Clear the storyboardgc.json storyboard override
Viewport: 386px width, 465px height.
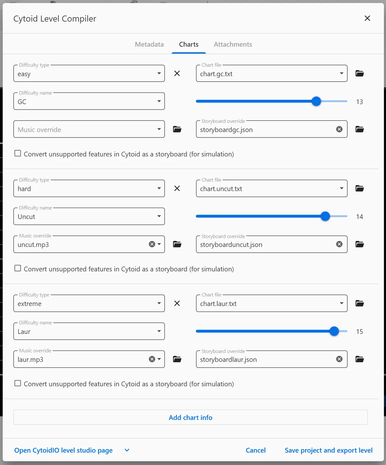[339, 129]
